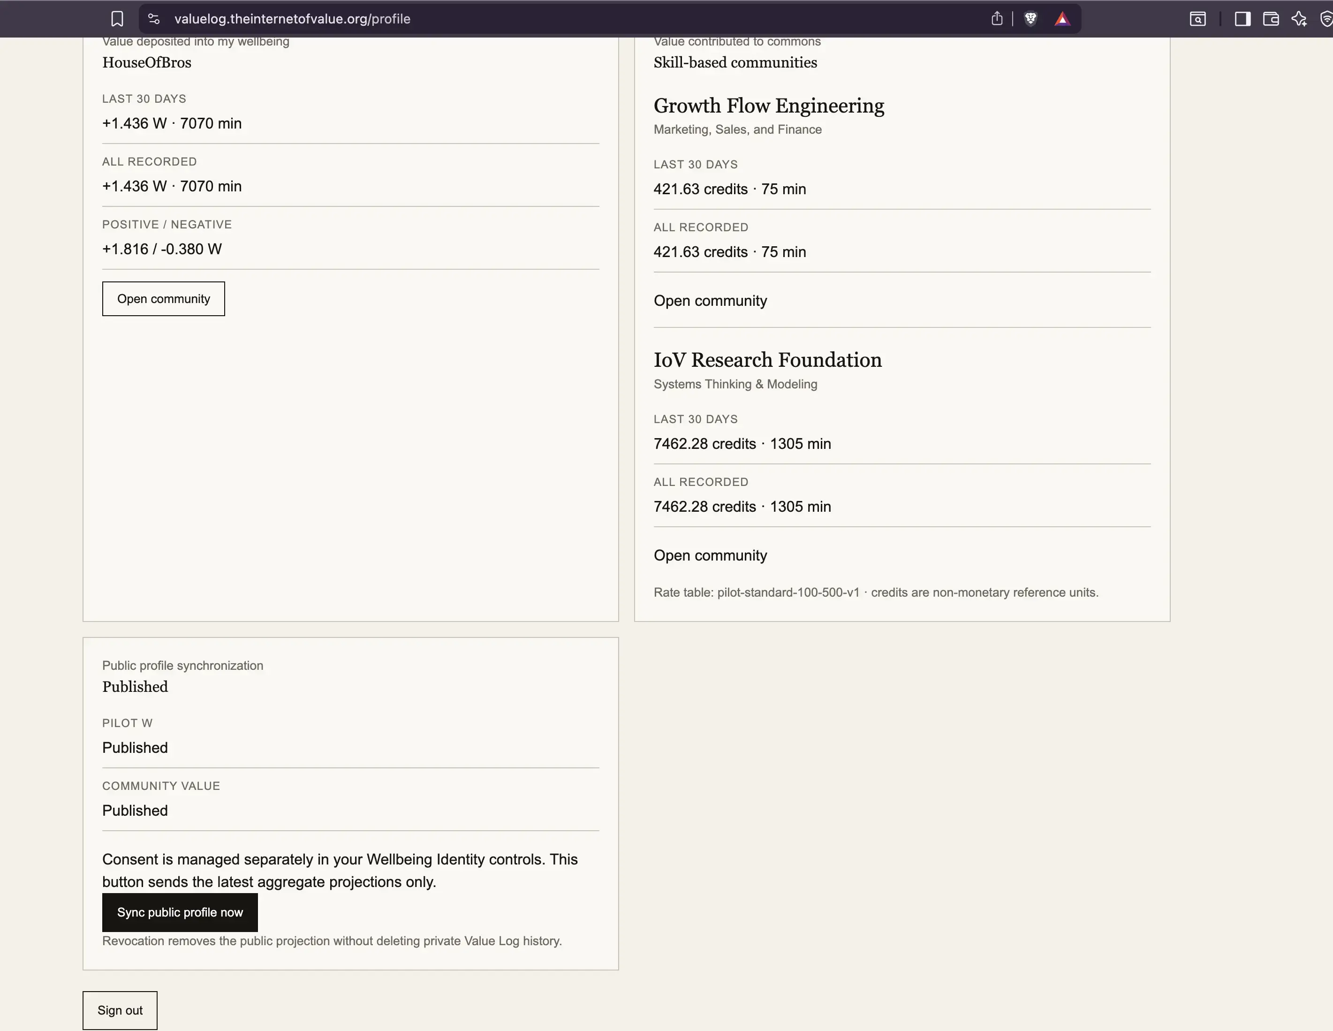Click the Published status under PILOT W
1333x1031 pixels.
[x=135, y=748]
